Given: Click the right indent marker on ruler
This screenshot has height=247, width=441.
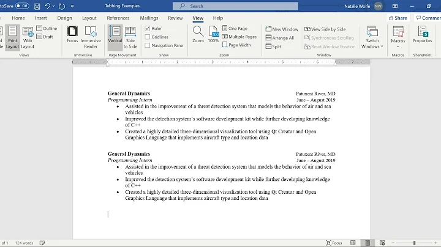Looking at the screenshot, I should click(x=335, y=64).
